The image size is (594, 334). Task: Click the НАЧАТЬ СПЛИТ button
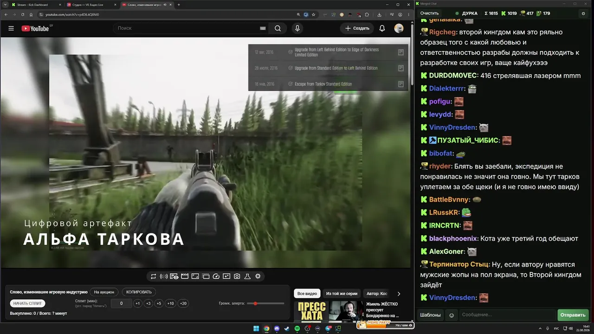(x=28, y=303)
